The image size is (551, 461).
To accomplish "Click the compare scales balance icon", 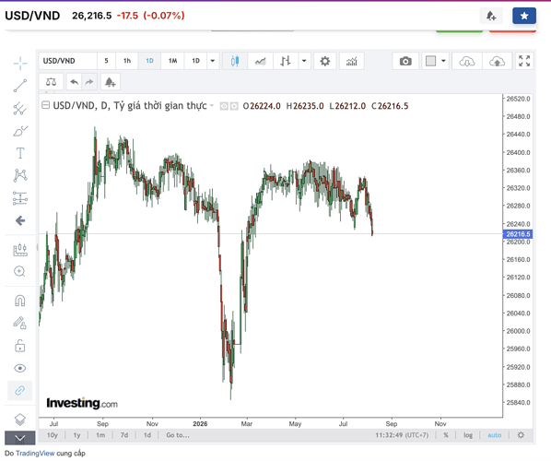I will click(x=51, y=82).
